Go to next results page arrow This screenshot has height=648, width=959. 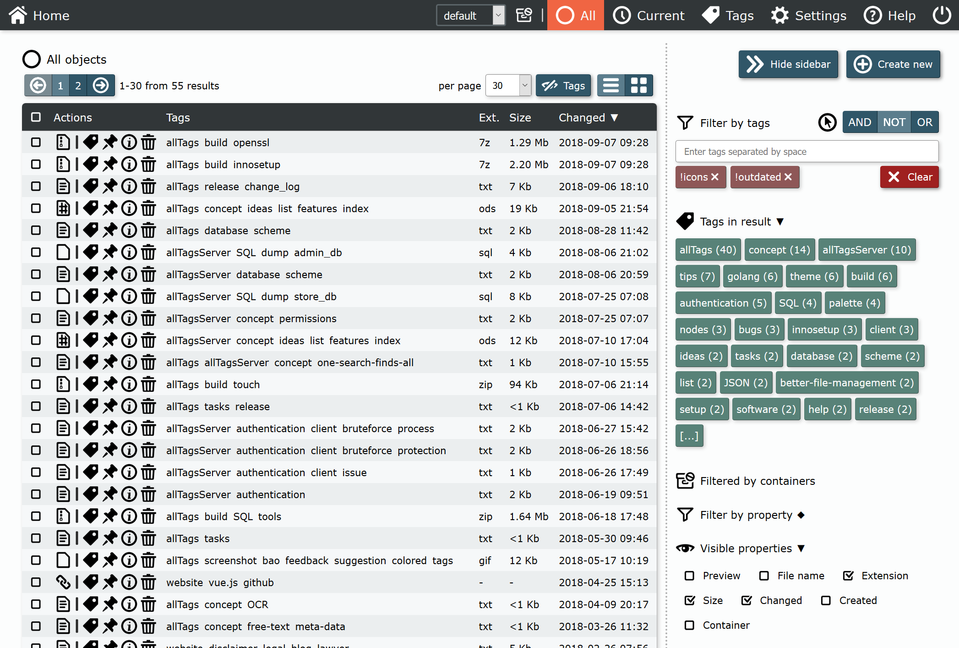[x=101, y=86]
